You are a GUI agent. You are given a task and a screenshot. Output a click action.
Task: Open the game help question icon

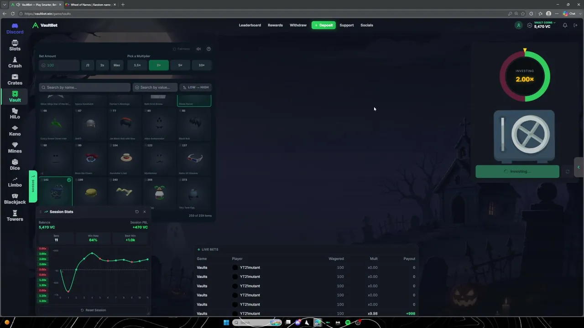209,49
